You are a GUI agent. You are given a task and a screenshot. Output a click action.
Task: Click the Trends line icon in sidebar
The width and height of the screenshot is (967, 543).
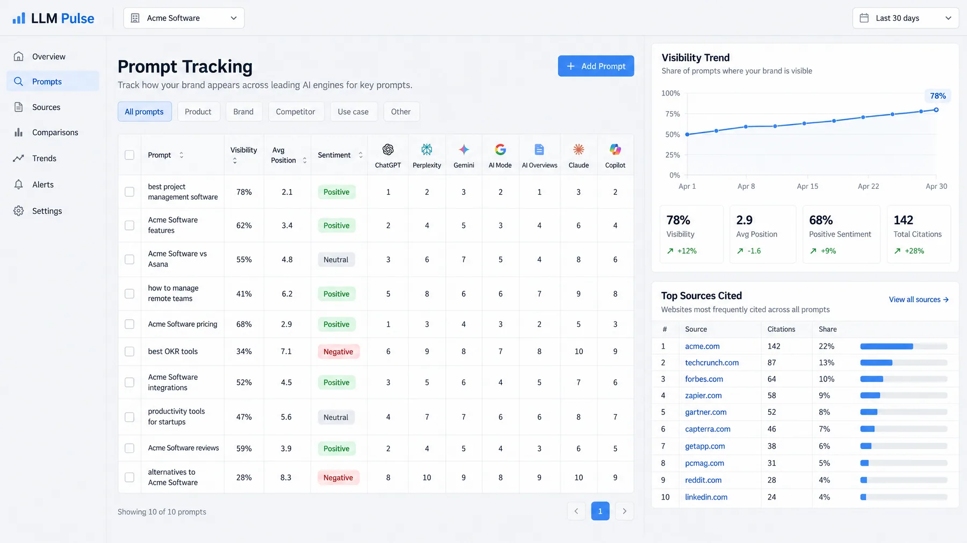click(19, 158)
